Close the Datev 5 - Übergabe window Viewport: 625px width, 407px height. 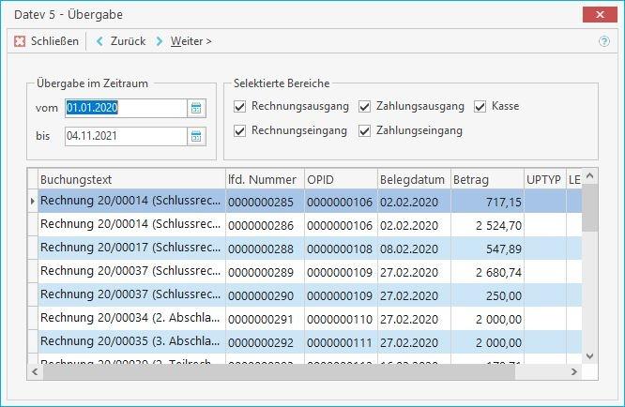[x=600, y=15]
